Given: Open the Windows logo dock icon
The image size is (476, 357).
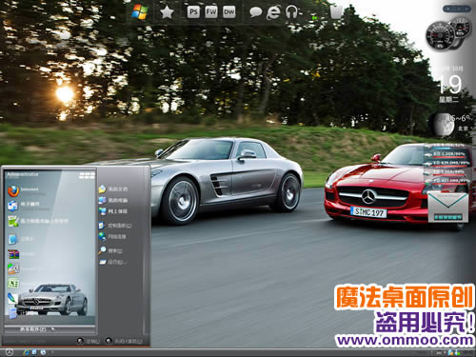Looking at the screenshot, I should pos(140,12).
